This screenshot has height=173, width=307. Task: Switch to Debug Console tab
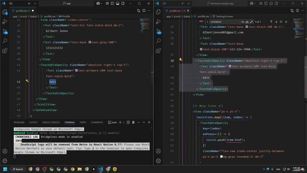click(51, 123)
